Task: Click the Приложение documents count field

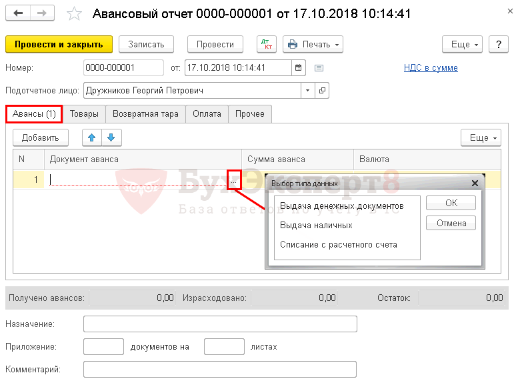Action: click(103, 347)
